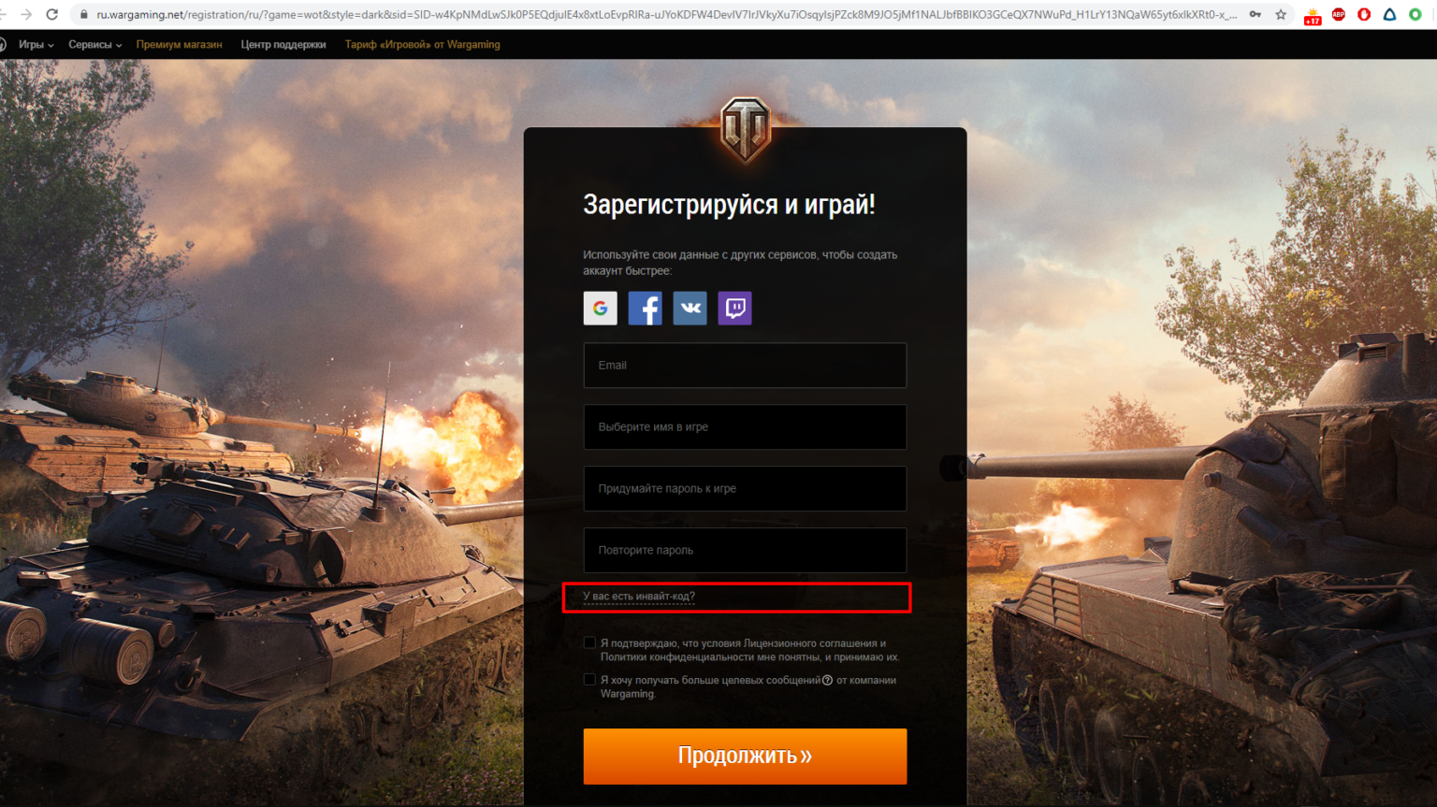
Task: Open the green circle extension icon
Action: tap(1415, 14)
